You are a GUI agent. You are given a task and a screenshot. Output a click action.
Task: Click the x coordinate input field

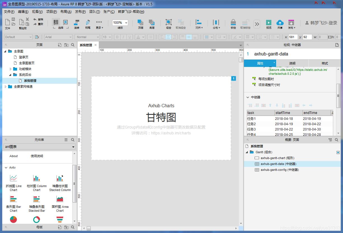click(x=293, y=37)
